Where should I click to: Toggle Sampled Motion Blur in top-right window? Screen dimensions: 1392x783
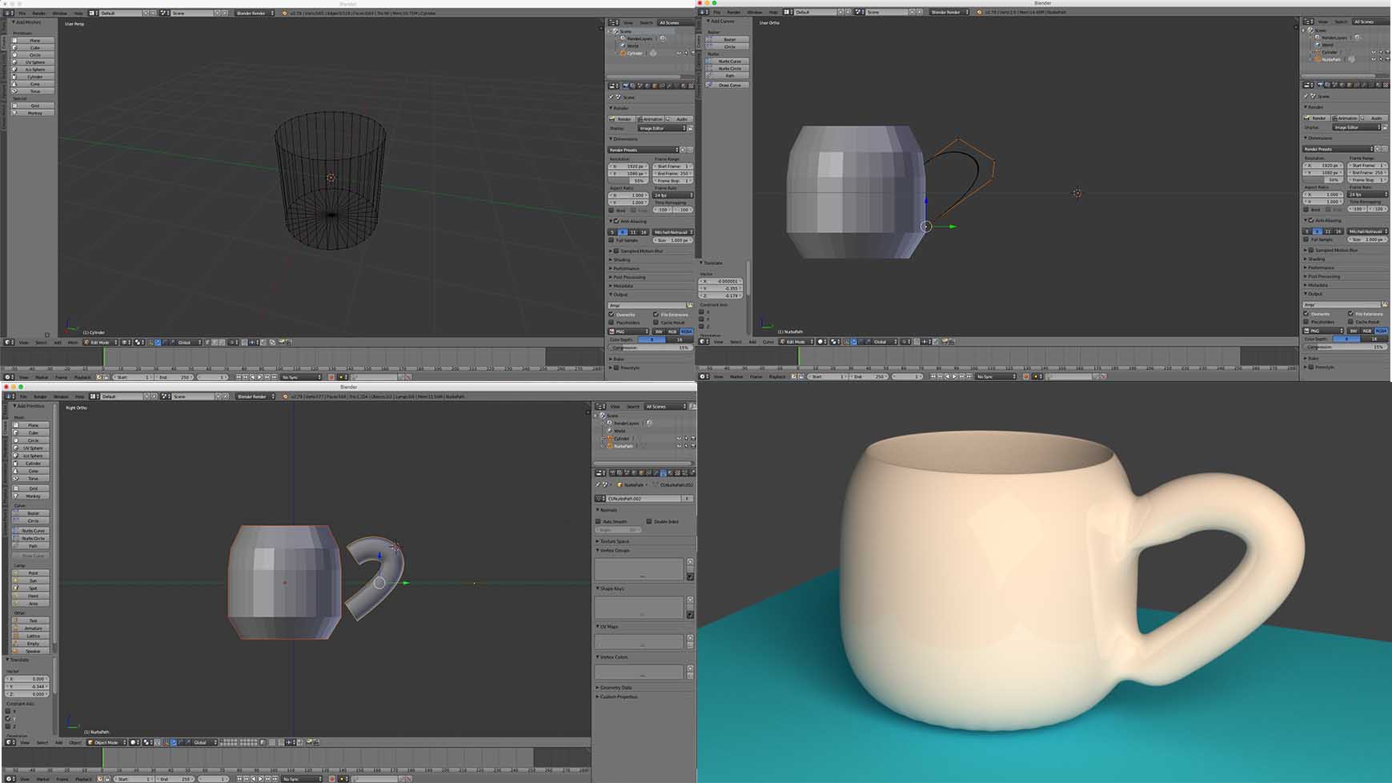pos(1311,250)
